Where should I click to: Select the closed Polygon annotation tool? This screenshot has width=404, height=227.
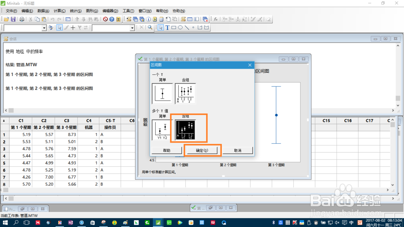[x=206, y=27]
